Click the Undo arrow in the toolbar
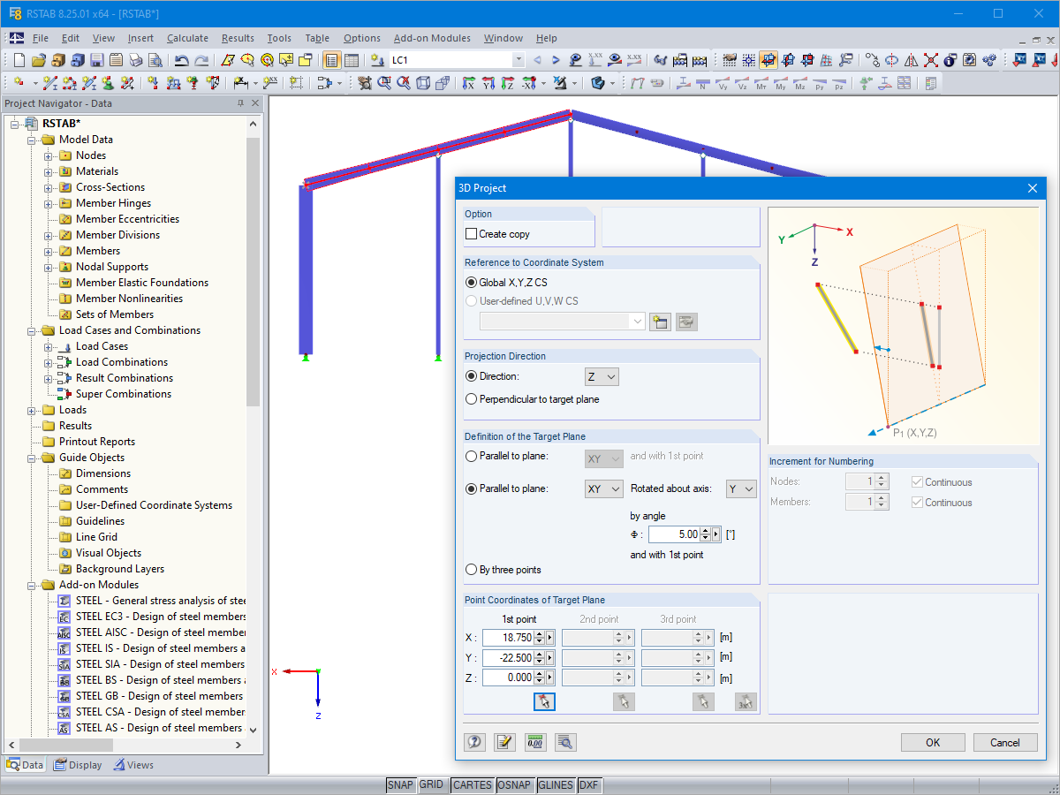This screenshot has height=795, width=1060. (x=181, y=61)
